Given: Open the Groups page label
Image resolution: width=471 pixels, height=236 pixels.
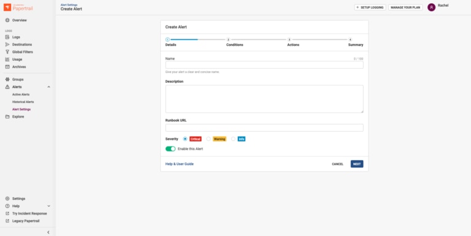Looking at the screenshot, I should click(x=18, y=79).
